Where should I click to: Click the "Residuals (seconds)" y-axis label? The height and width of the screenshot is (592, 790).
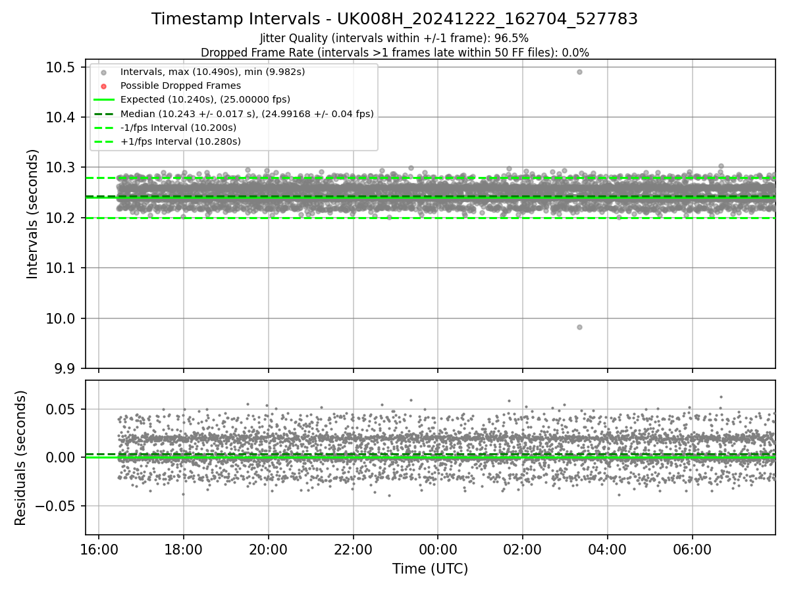20,458
